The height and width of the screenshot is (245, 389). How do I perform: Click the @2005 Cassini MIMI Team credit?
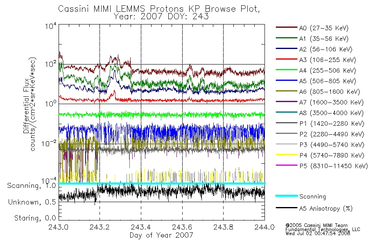[317, 225]
